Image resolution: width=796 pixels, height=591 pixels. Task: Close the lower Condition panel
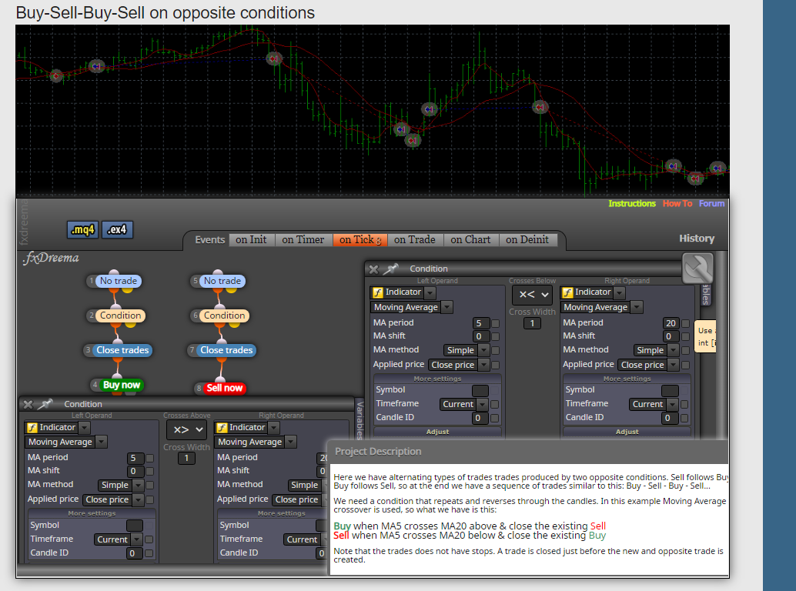point(28,404)
